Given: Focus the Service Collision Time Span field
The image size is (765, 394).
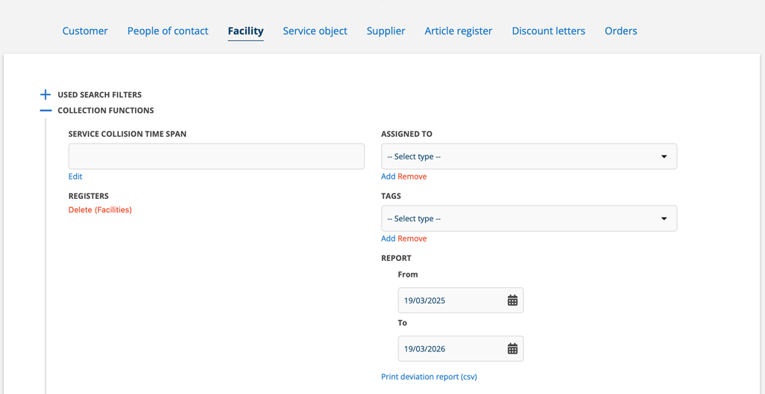Looking at the screenshot, I should 217,157.
